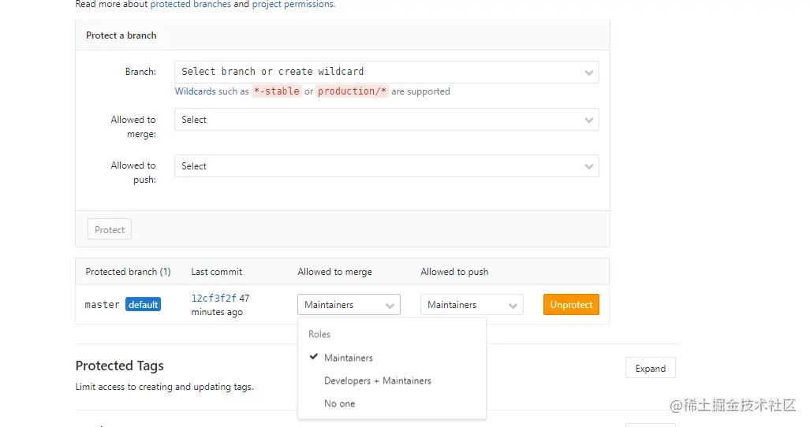This screenshot has width=810, height=427.
Task: Open the Allowed to merge select dropdown
Action: (x=386, y=120)
